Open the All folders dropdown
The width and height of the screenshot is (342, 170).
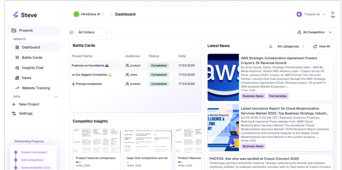93,32
